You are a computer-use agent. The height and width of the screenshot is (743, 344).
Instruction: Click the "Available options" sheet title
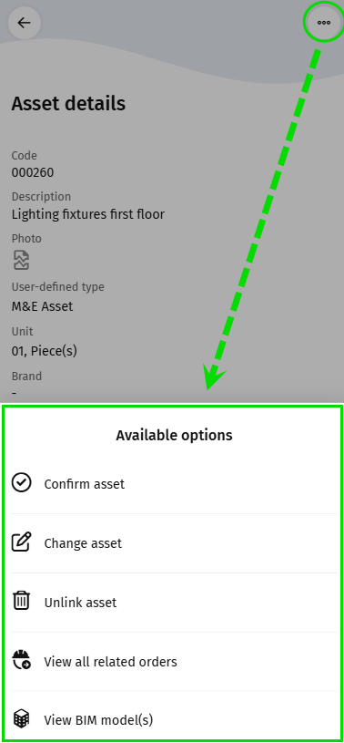174,435
